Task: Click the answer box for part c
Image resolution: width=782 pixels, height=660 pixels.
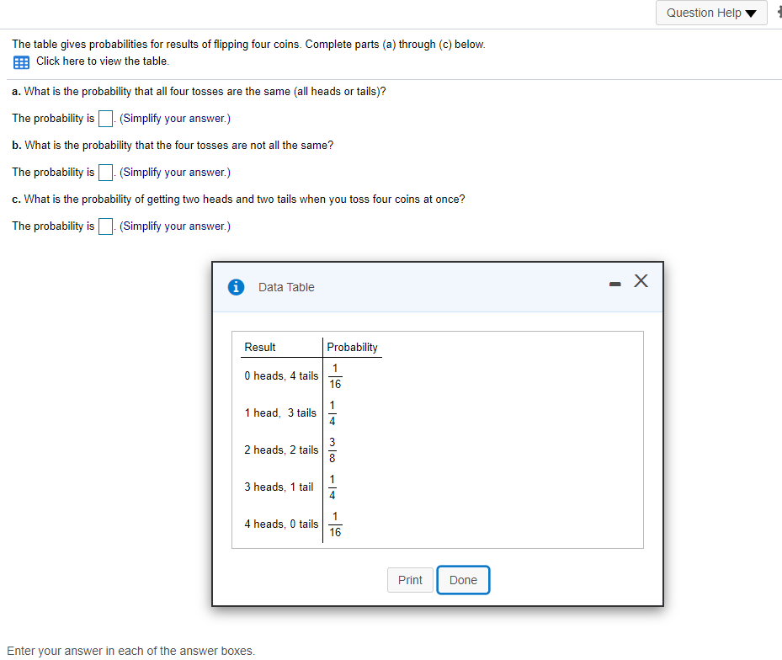Action: (105, 226)
